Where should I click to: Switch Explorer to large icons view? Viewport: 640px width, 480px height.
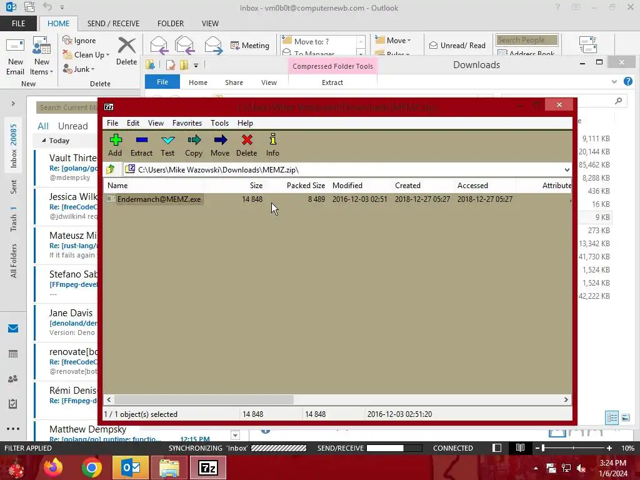pyautogui.click(x=626, y=417)
